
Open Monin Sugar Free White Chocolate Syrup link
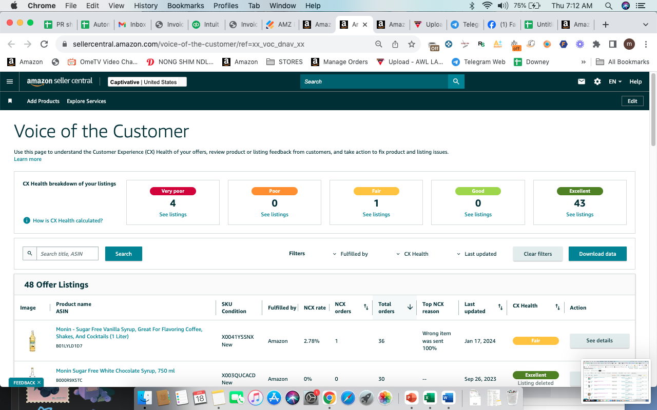click(x=115, y=371)
